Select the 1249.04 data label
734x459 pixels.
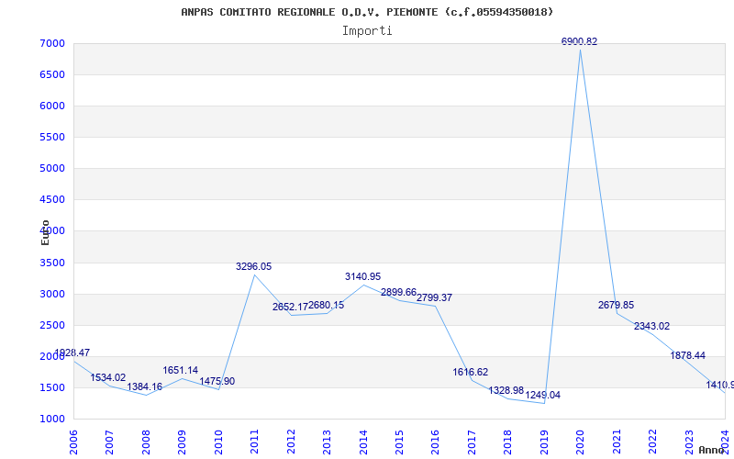point(543,396)
